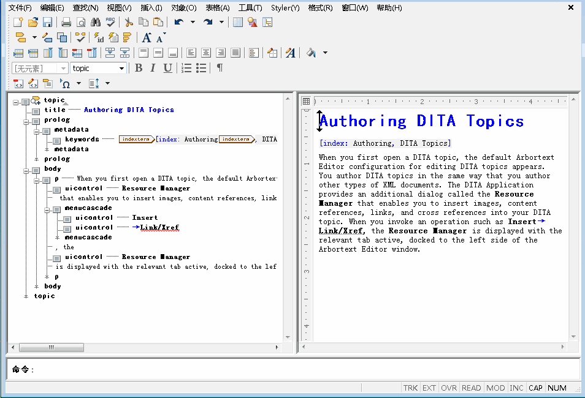Click the Insert Markup tags icon
This screenshot has height=398, width=585.
pos(20,37)
